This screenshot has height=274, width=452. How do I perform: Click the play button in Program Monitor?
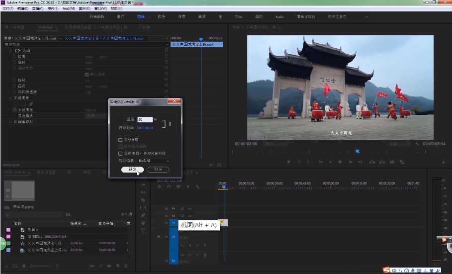341,162
